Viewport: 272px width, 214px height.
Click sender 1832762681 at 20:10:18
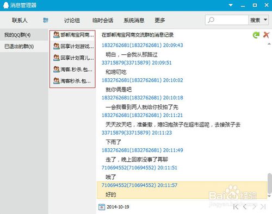pos(142,98)
